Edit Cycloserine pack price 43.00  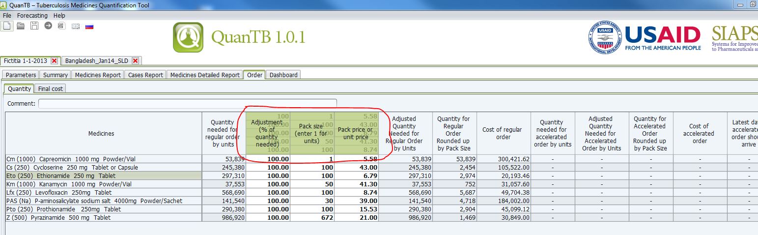coord(356,167)
